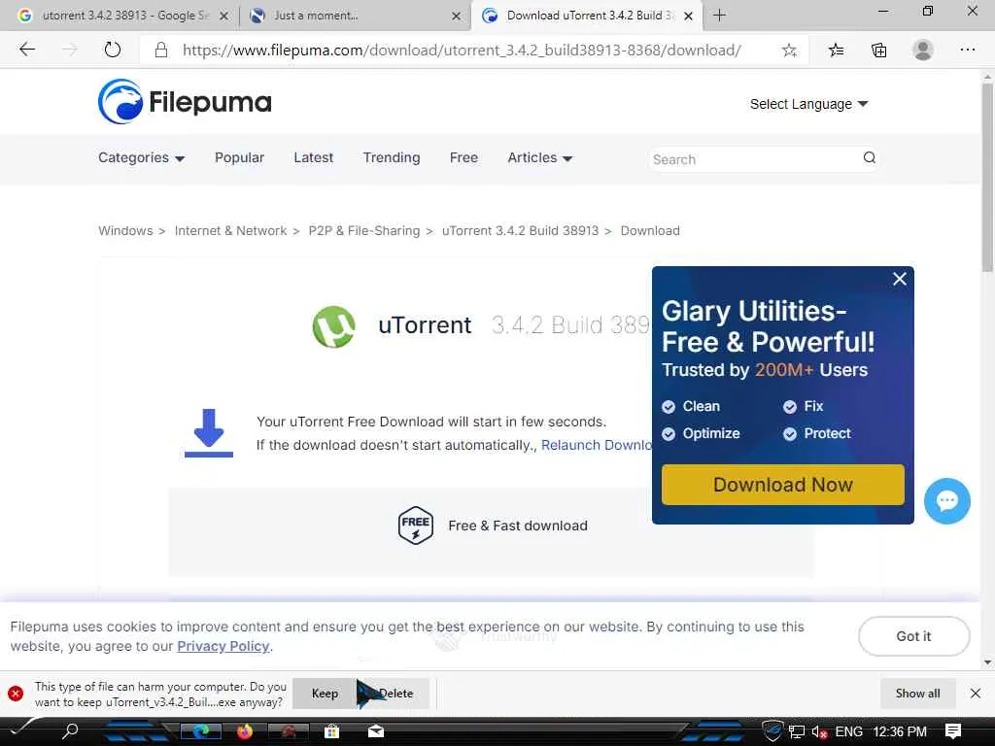
Task: Click Delete to discard the download
Action: click(395, 694)
